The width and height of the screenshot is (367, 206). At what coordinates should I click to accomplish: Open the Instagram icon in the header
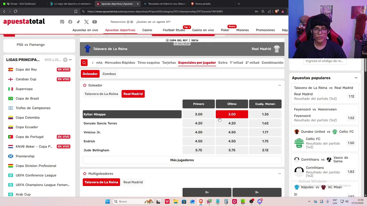pyautogui.click(x=62, y=22)
